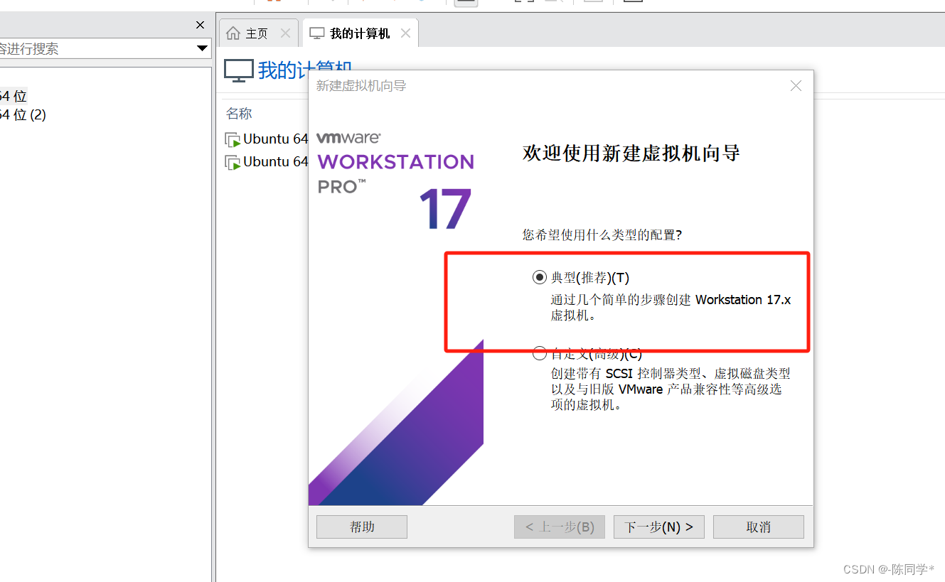Click the large monitor icon beside the 我的计算机 heading
This screenshot has width=945, height=582.
pyautogui.click(x=239, y=70)
